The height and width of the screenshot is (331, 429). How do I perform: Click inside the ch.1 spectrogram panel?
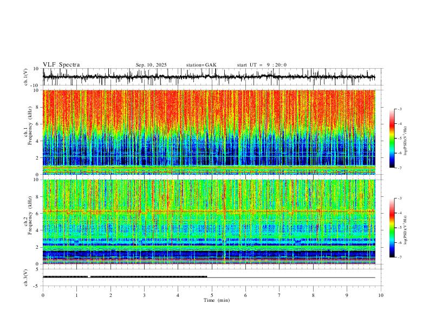209,132
